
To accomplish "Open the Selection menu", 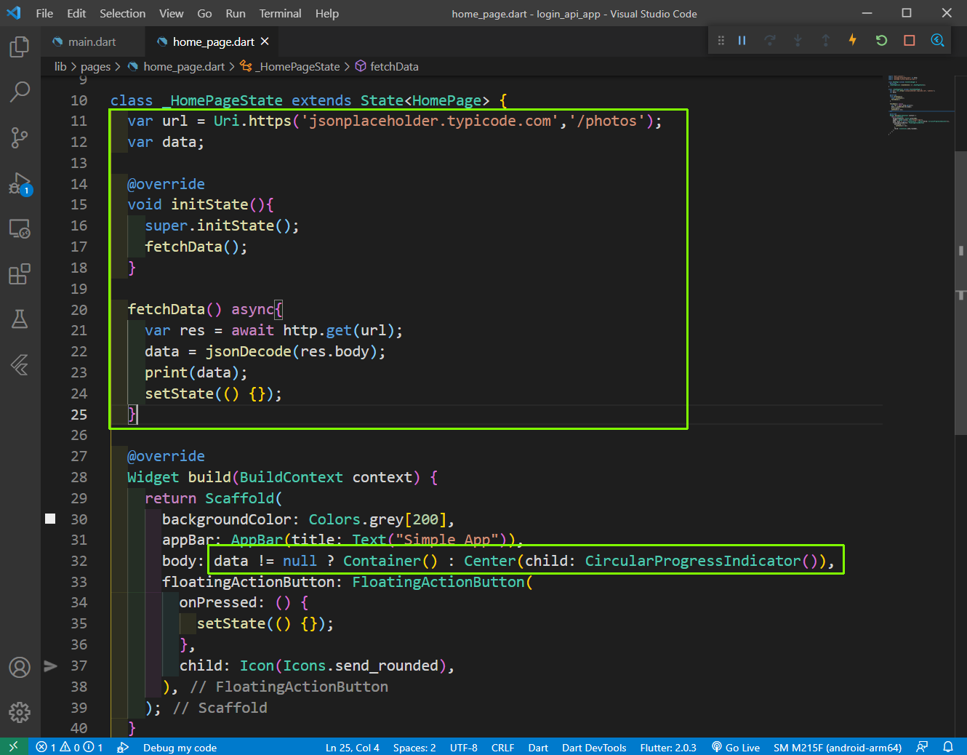I will pos(122,13).
